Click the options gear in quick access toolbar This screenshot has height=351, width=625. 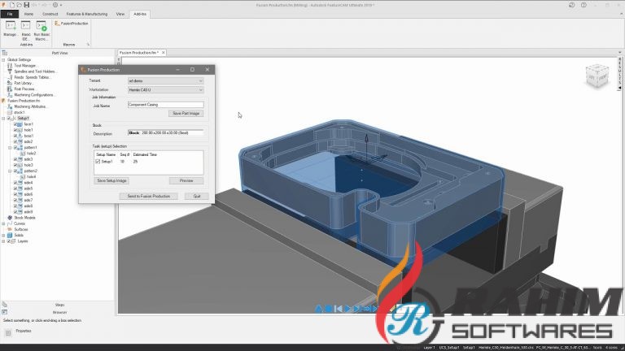coord(55,5)
